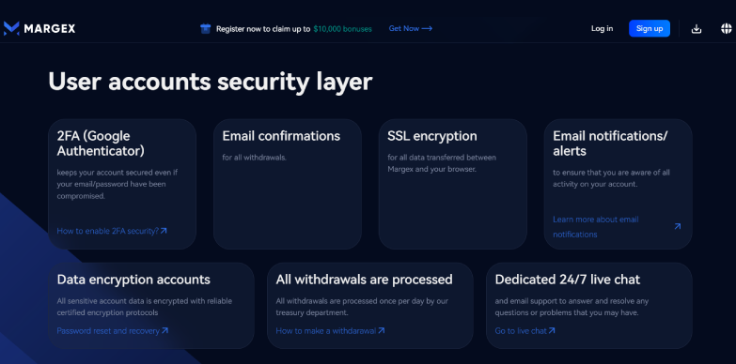Image resolution: width=736 pixels, height=364 pixels.
Task: Click arrow icon beside Password reset link
Action: pos(164,331)
